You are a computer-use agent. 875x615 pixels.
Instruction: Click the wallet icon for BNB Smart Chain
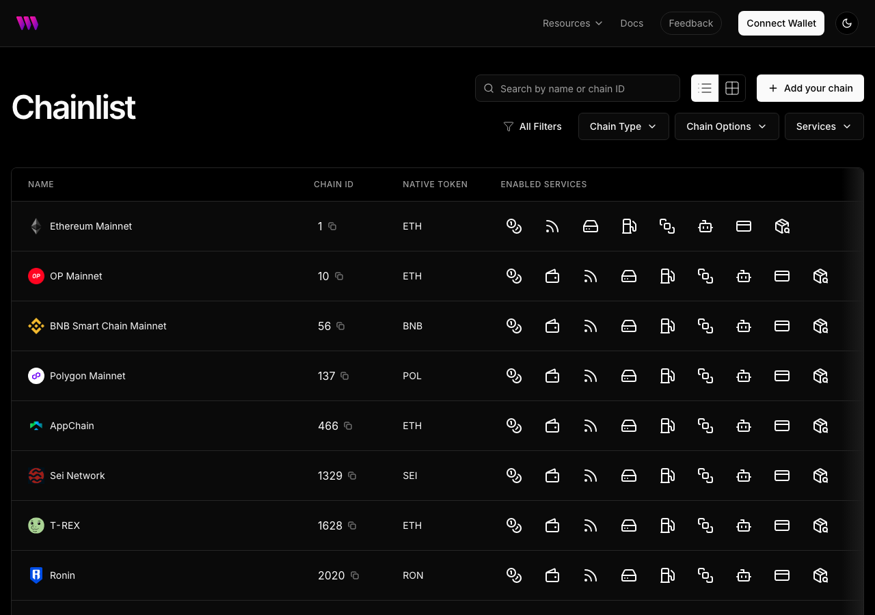pyautogui.click(x=552, y=326)
